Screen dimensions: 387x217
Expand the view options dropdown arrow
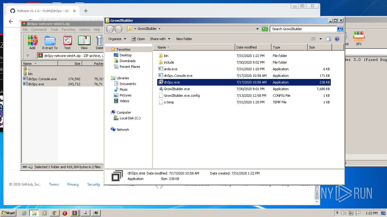click(320, 39)
